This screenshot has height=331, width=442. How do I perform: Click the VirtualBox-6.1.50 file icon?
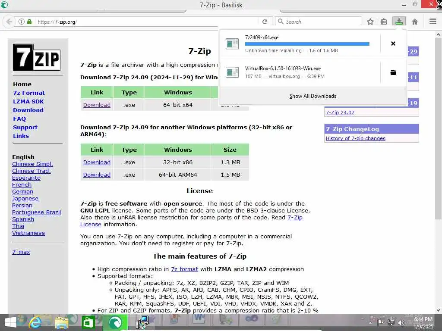[232, 72]
